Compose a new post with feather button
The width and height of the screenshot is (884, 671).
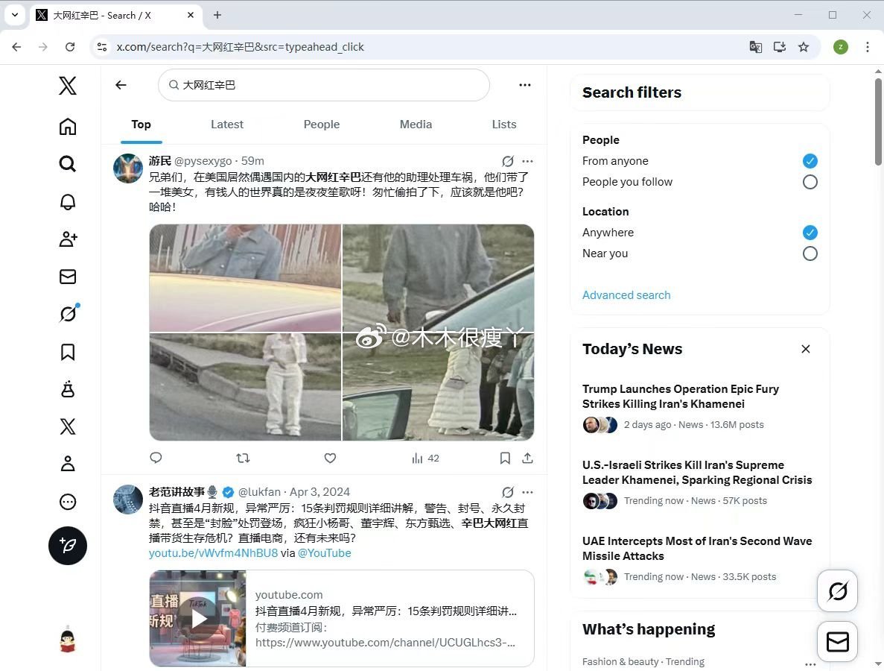[x=68, y=546]
